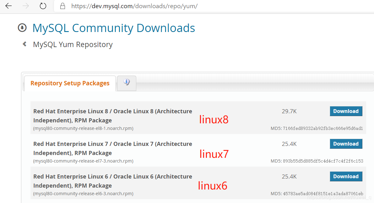Viewport: 374px width, 203px height.
Task: Click Red Hat Enterprise Linux 7 package title
Action: (x=113, y=148)
